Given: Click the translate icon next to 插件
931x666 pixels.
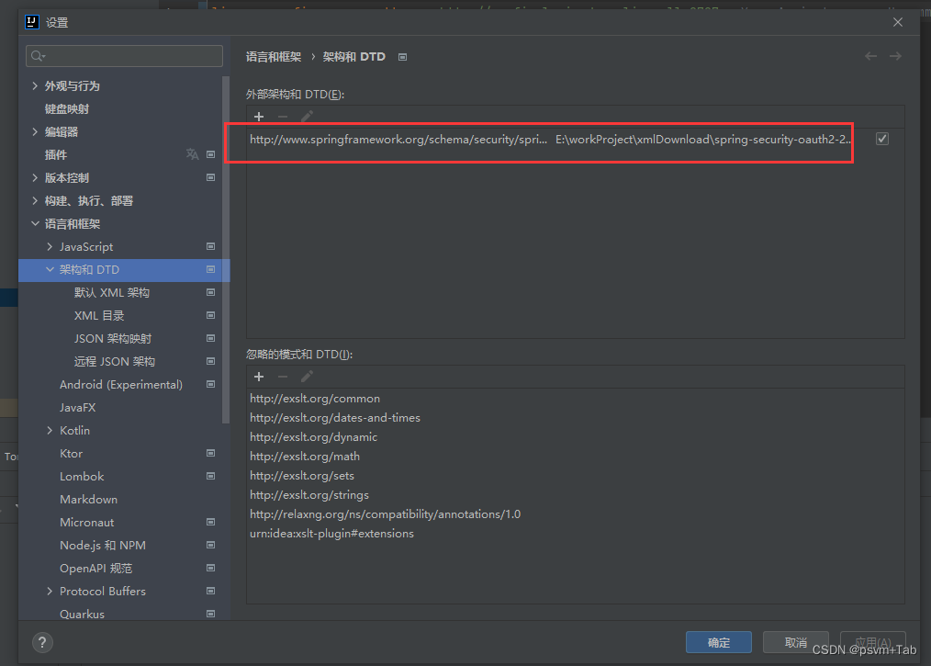Looking at the screenshot, I should [194, 154].
